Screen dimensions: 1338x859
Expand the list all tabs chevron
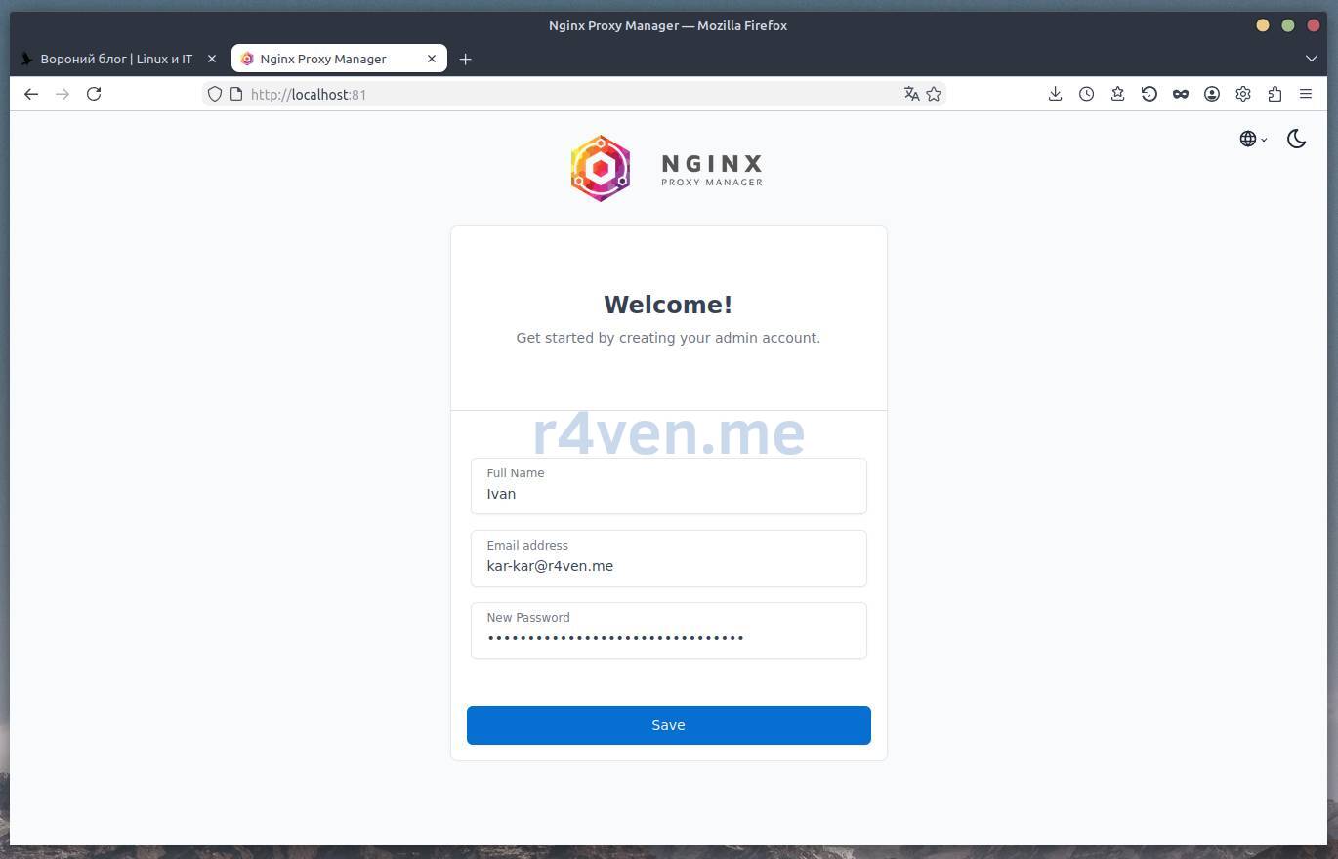click(x=1312, y=59)
